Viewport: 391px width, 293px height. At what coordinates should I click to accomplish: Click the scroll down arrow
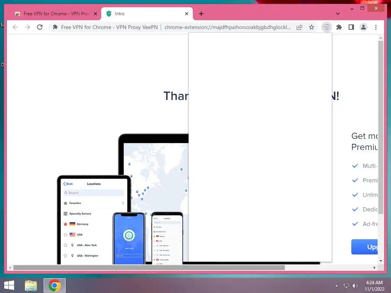click(x=381, y=261)
